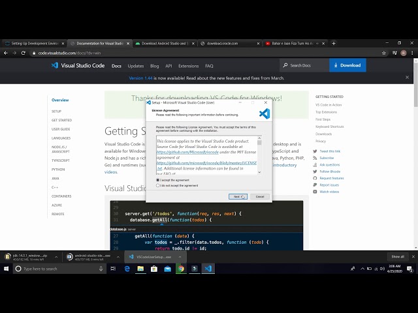
Task: Close the downloads bar with X
Action: tap(413, 256)
